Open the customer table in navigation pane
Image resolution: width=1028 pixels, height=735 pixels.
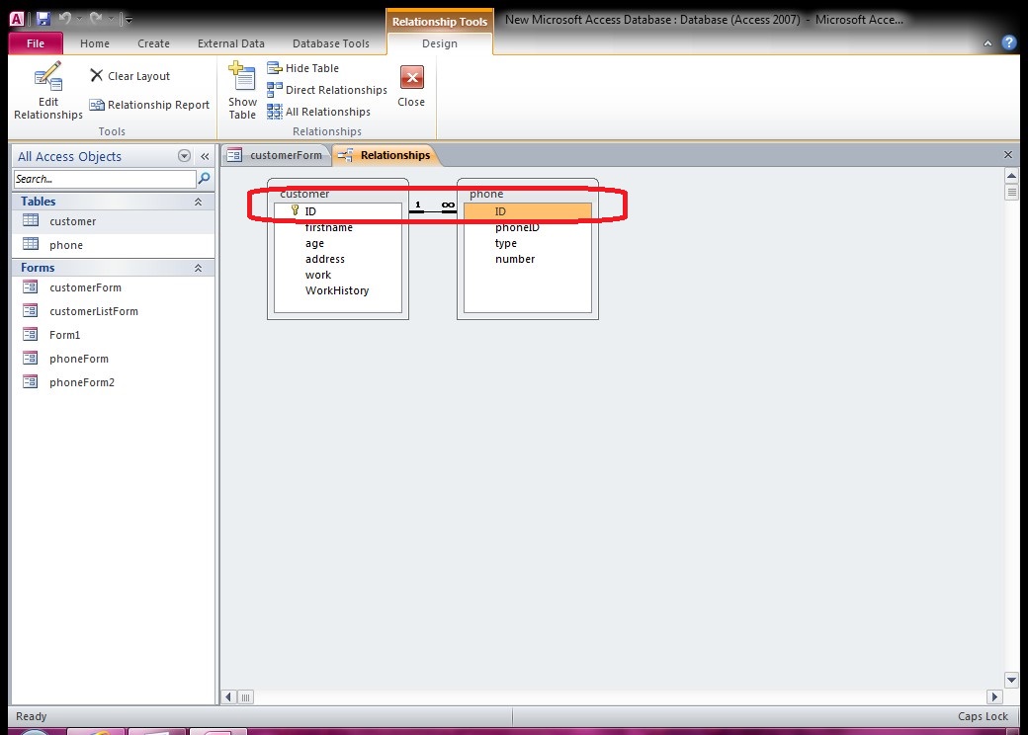[x=113, y=221]
